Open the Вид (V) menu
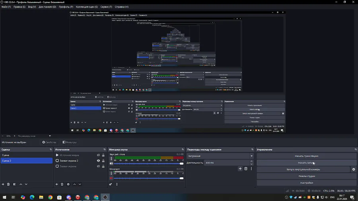The image size is (358, 201). click(x=32, y=7)
